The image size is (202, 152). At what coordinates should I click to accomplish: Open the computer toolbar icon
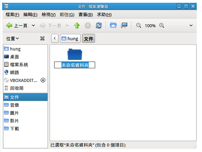(x=124, y=25)
